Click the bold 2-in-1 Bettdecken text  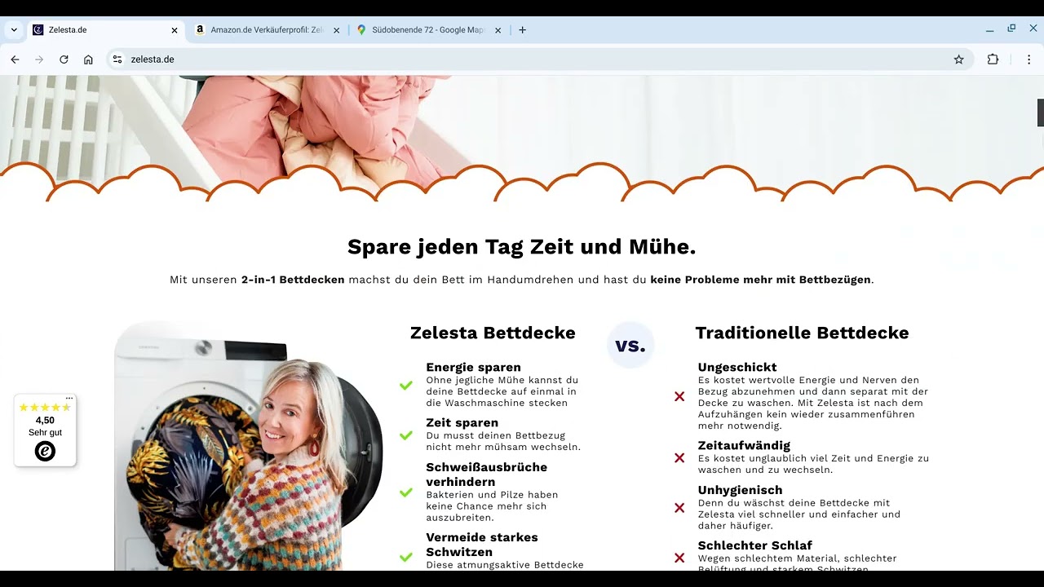[293, 280]
